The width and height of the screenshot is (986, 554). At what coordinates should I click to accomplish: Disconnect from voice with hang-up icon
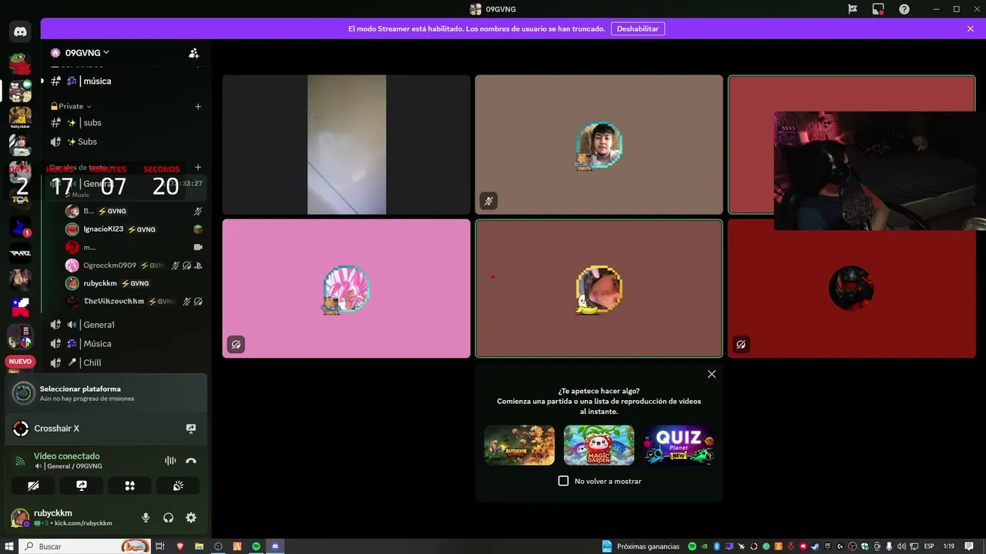tap(191, 461)
